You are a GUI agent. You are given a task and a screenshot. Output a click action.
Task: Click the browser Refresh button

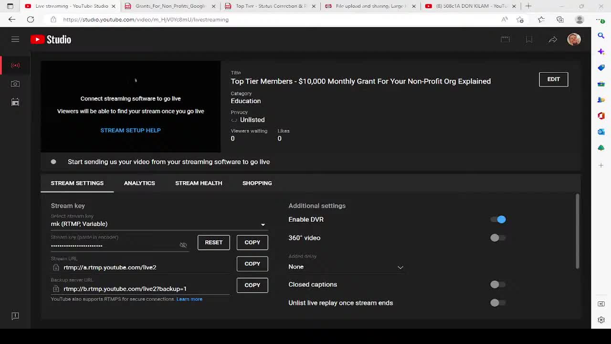(31, 20)
